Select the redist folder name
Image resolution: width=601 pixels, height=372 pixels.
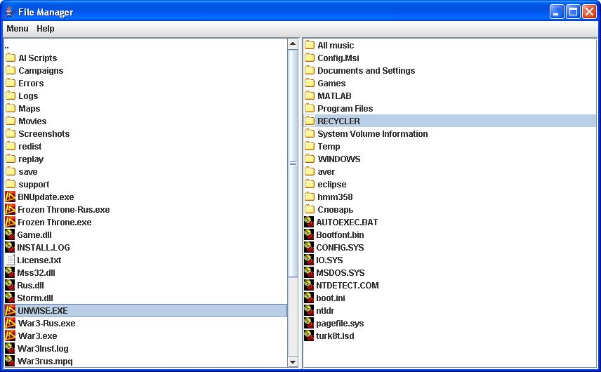click(30, 147)
